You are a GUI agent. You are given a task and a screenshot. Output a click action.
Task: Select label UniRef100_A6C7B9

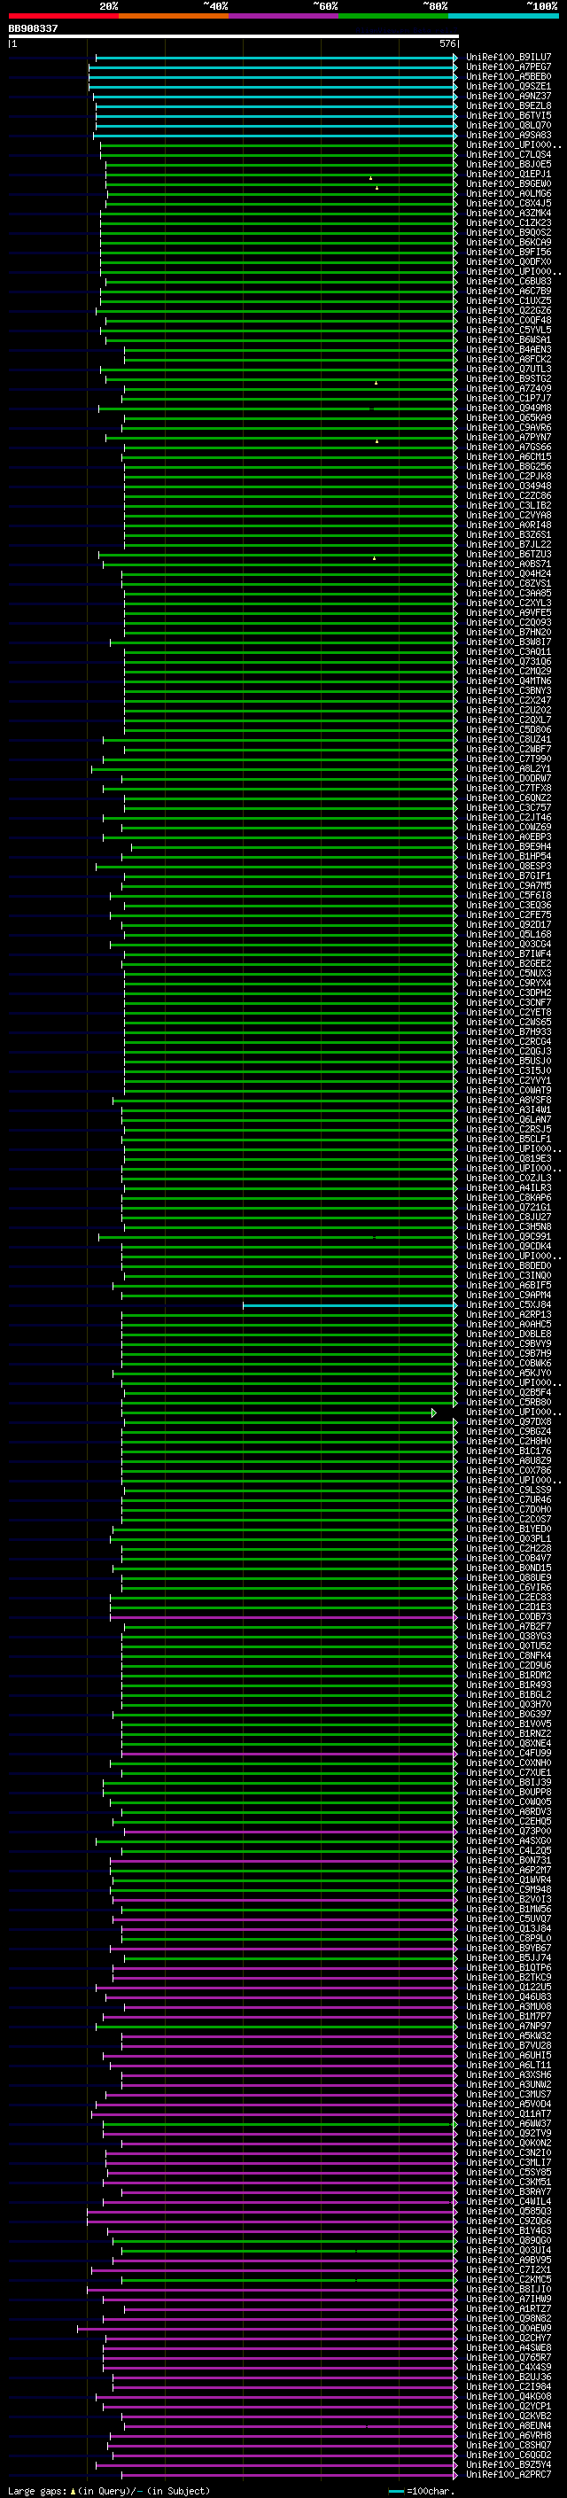point(509,291)
